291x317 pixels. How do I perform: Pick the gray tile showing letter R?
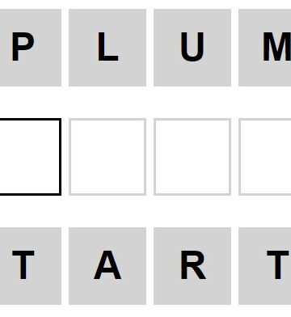tap(192, 266)
